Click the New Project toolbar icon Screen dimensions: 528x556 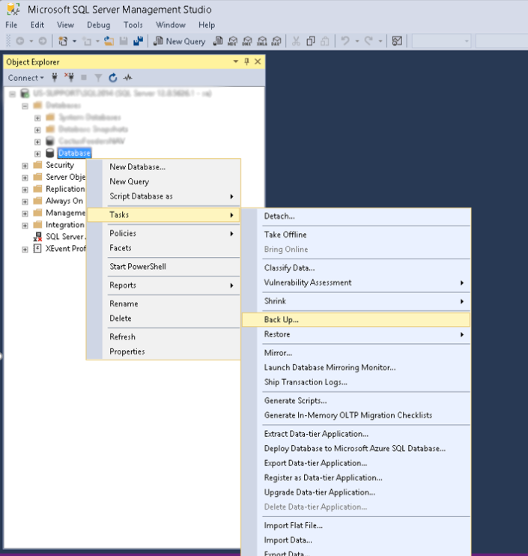(63, 41)
